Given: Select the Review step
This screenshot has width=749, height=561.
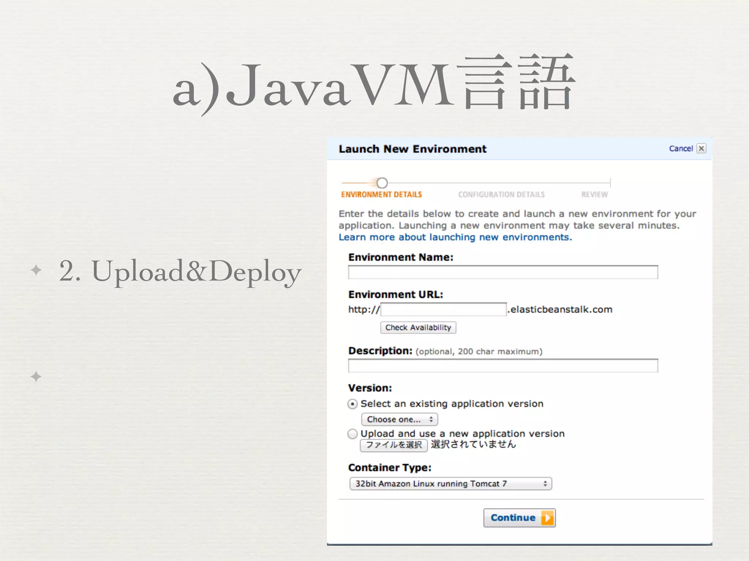Looking at the screenshot, I should tap(594, 194).
